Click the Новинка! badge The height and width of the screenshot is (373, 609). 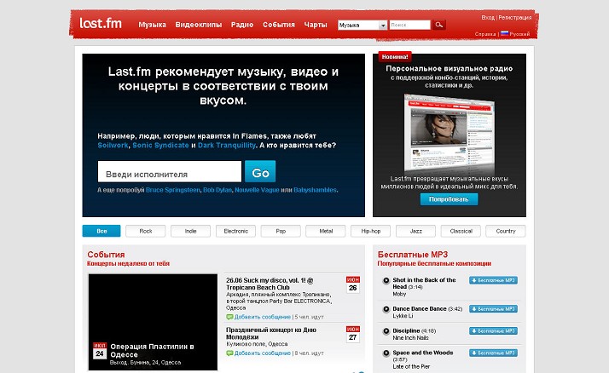tap(395, 57)
